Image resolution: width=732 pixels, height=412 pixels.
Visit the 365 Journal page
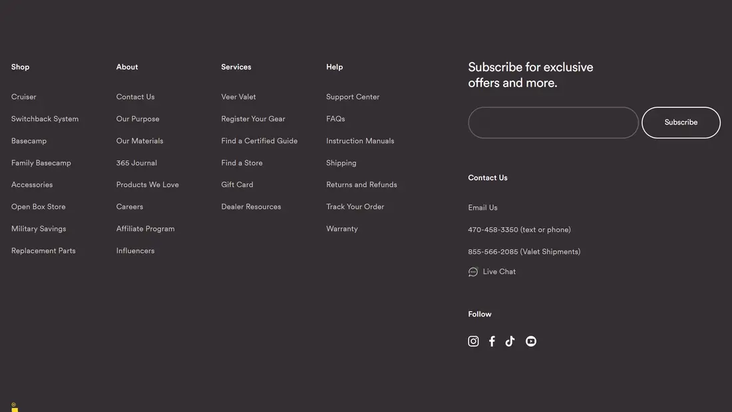point(136,163)
